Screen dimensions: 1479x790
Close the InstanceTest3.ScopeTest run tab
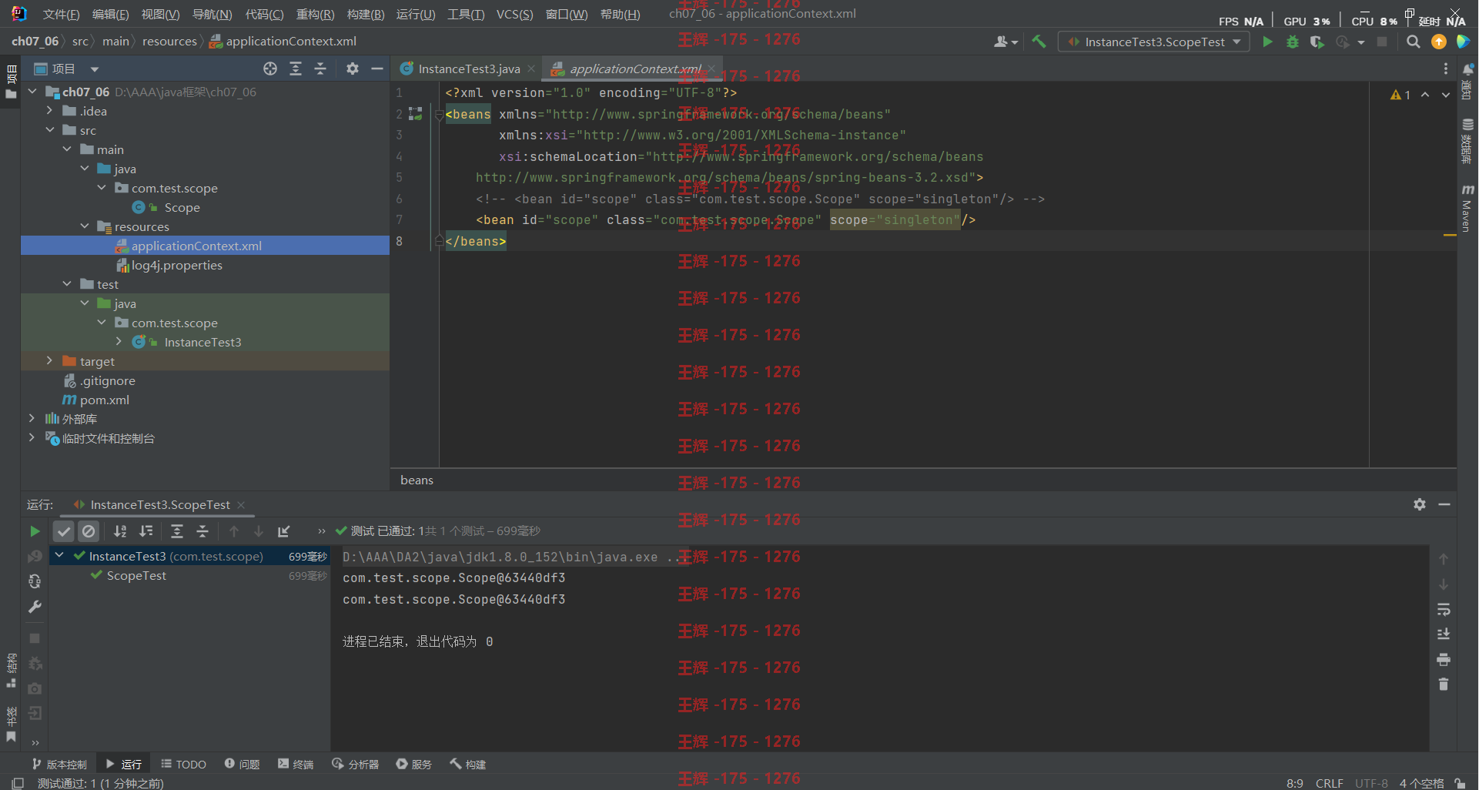[241, 504]
